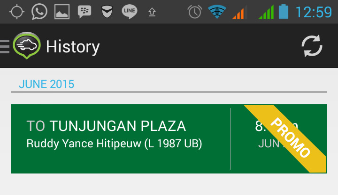Image resolution: width=338 pixels, height=195 pixels.
Task: Tap the LINE notification icon
Action: (130, 12)
